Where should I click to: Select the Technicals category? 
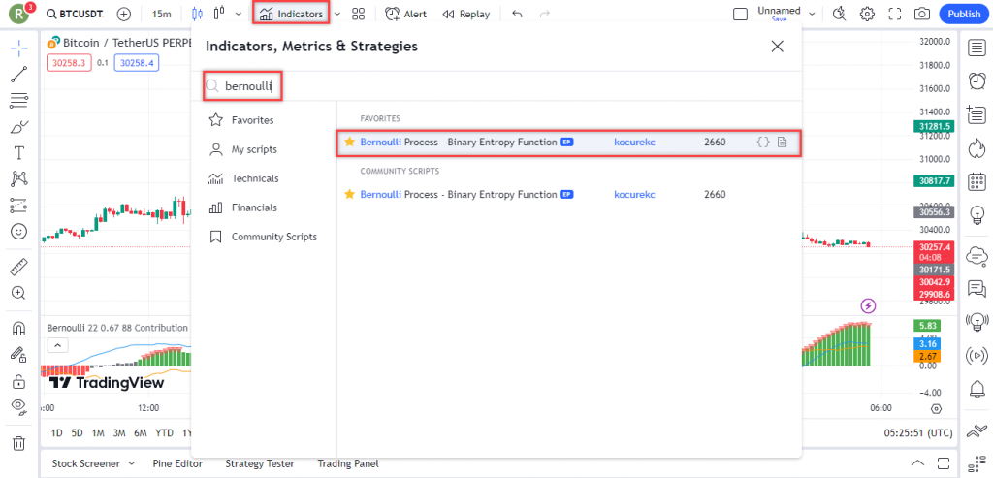tap(243, 178)
